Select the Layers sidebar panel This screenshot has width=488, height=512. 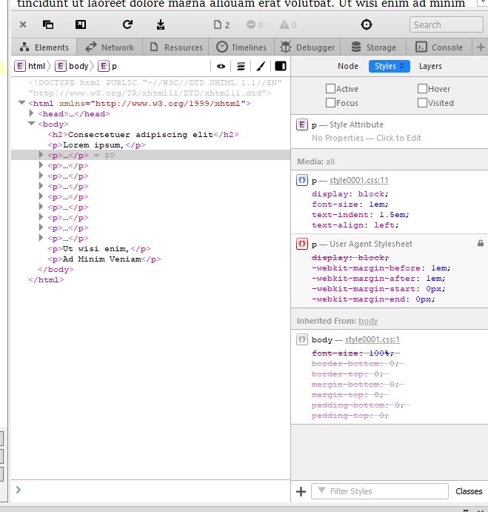pos(430,66)
